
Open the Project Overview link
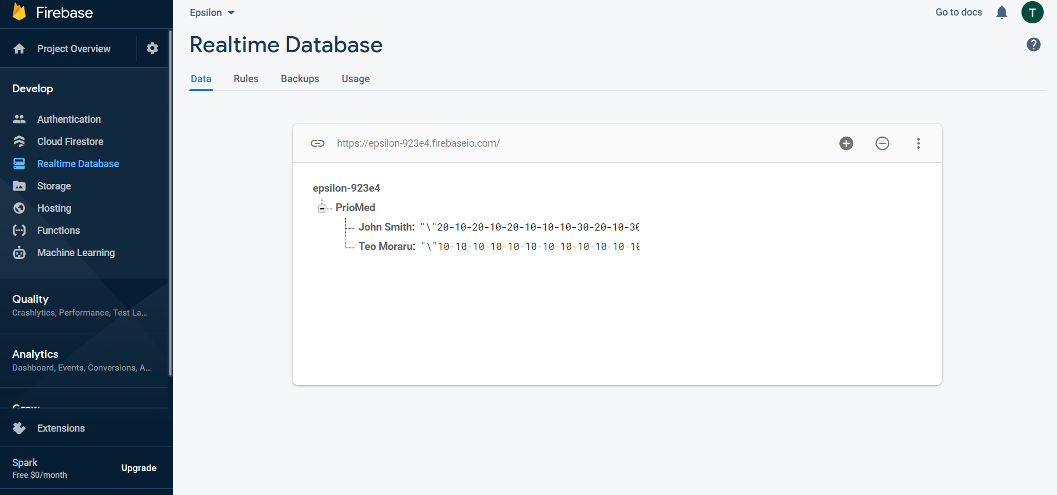click(x=74, y=49)
